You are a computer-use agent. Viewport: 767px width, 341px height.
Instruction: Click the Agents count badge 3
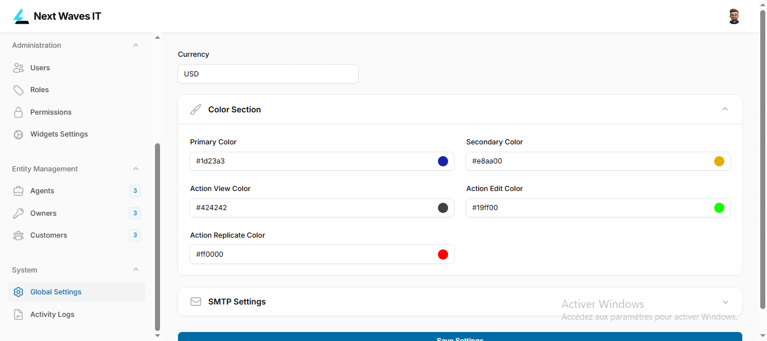coord(135,191)
